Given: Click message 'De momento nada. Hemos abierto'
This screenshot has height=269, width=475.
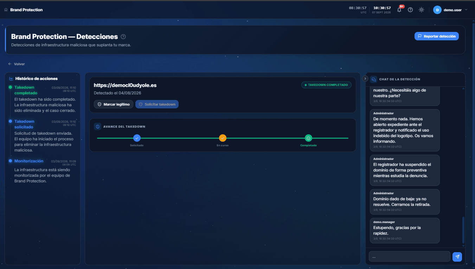Looking at the screenshot, I should (405, 130).
